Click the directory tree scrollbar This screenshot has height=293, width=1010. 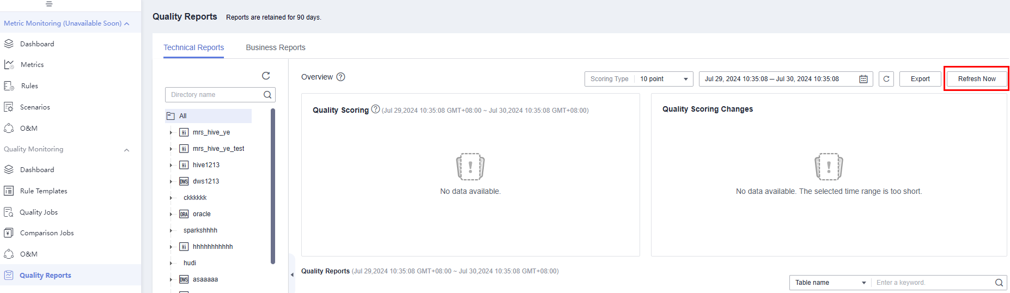tap(273, 186)
